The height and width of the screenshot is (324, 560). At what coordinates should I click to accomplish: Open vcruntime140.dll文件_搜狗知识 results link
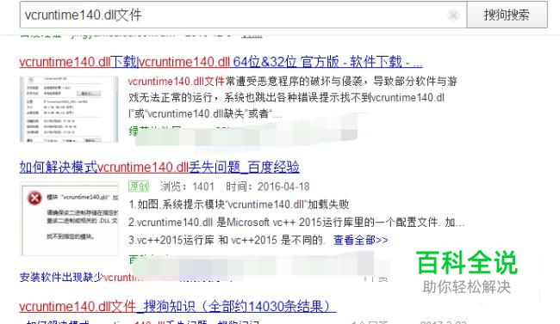pyautogui.click(x=177, y=307)
